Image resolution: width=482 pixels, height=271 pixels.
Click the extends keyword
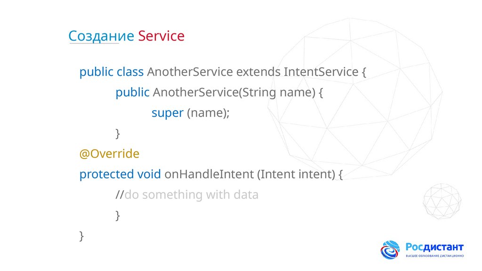pos(258,72)
